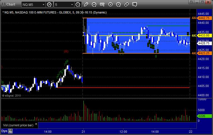Click the 2226 green volume marker
213x135 pixels.
coord(204,116)
